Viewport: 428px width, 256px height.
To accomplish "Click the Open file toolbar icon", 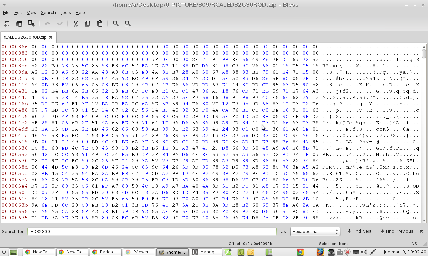I will click(x=19, y=24).
